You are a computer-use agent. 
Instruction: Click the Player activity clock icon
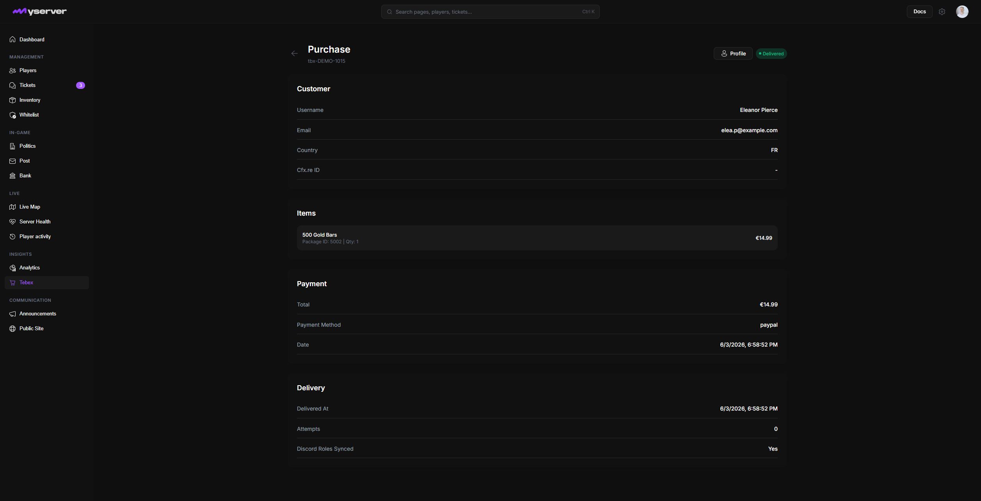click(12, 237)
